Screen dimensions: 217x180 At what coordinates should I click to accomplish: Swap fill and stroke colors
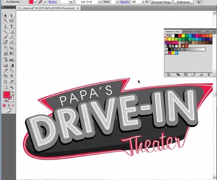click(x=13, y=92)
